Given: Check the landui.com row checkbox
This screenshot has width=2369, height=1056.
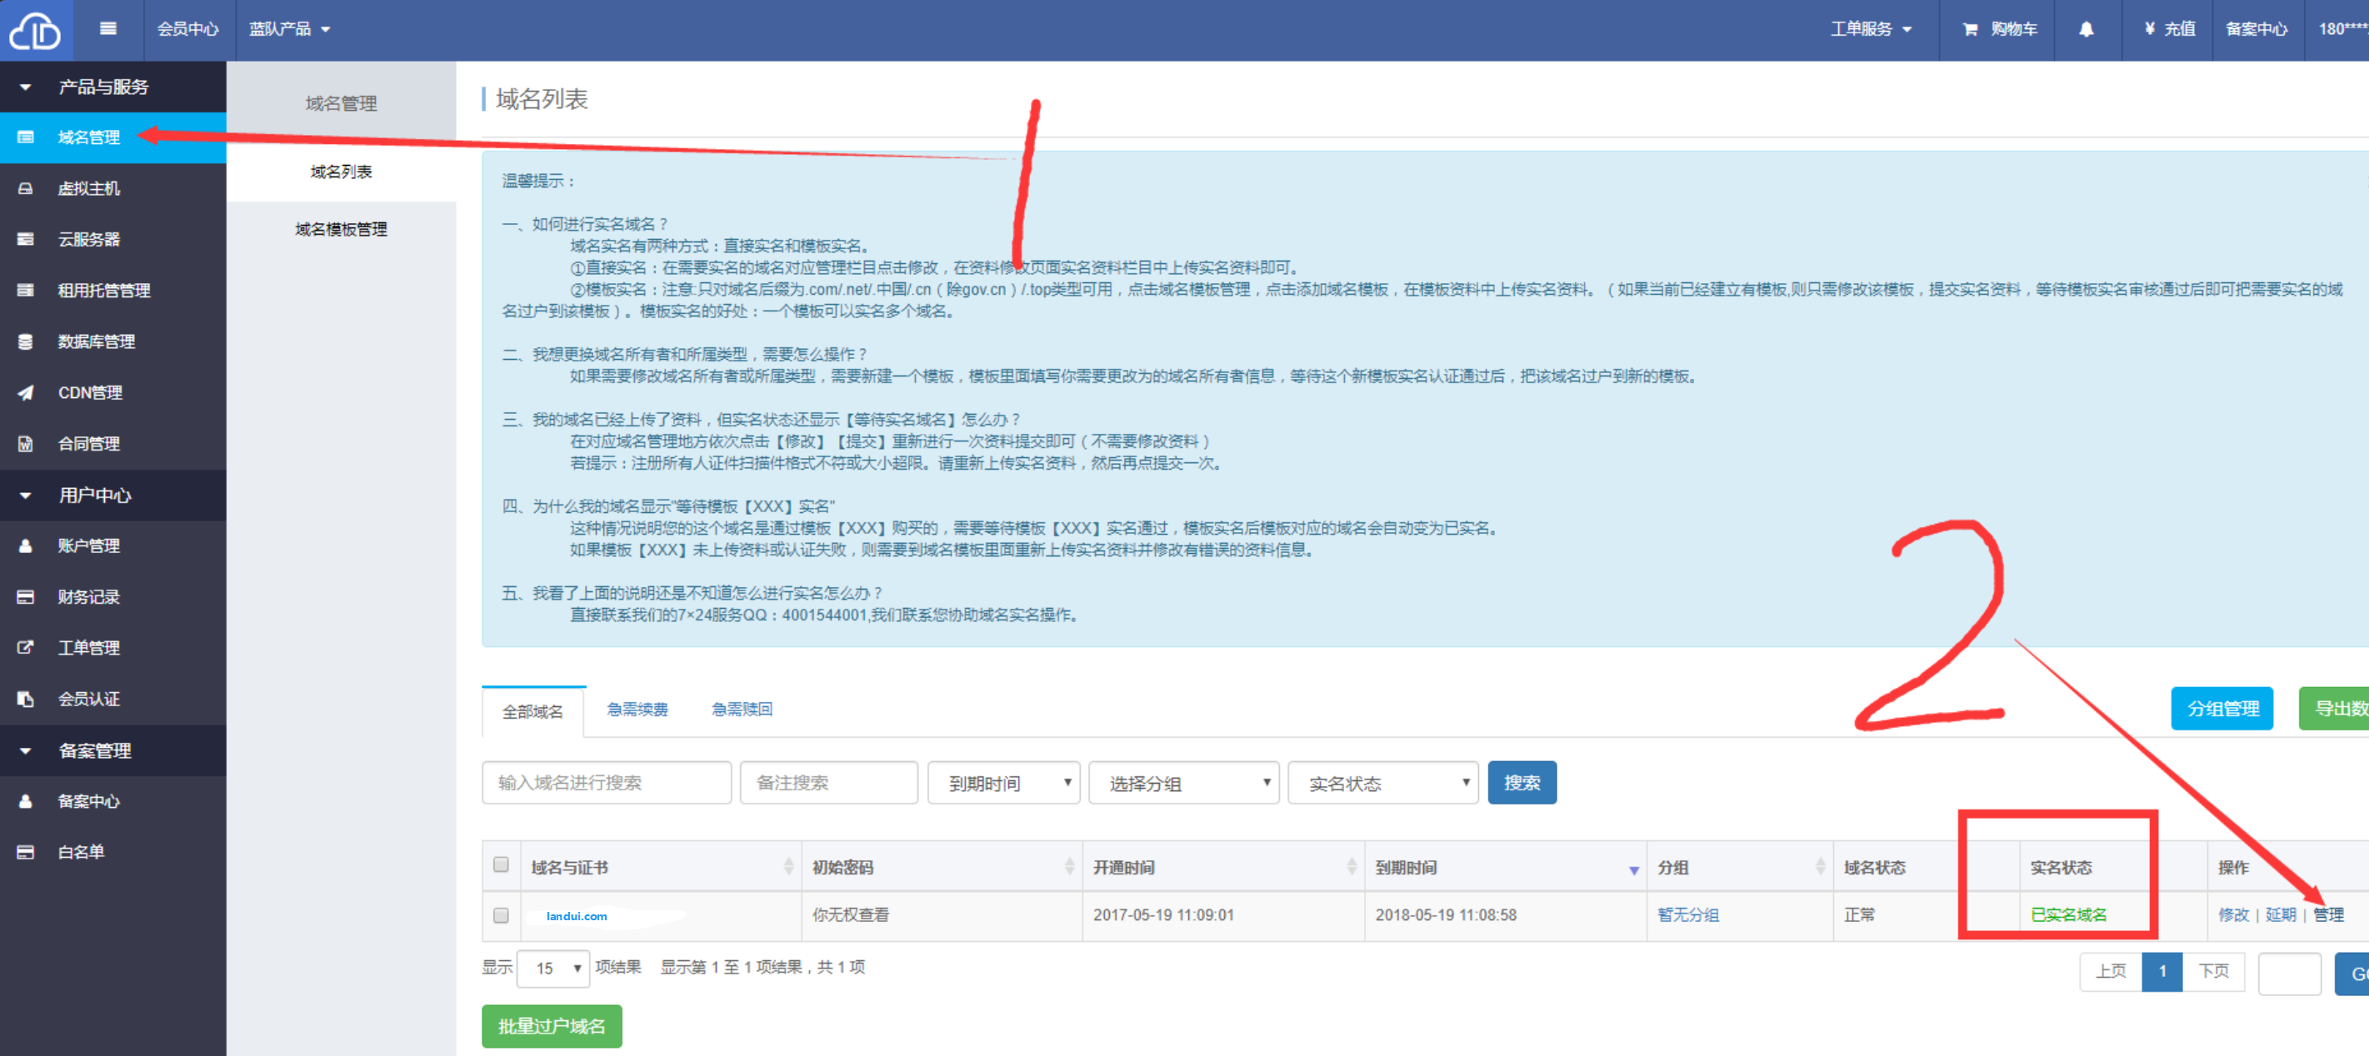Looking at the screenshot, I should point(501,915).
